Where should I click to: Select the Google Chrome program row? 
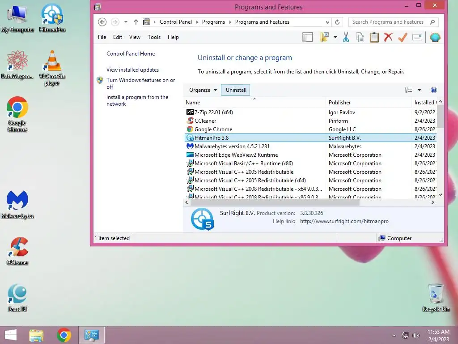click(x=311, y=129)
